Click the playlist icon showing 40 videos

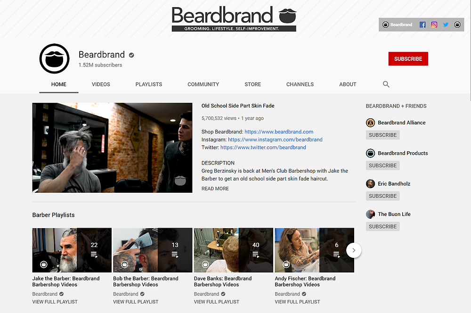pyautogui.click(x=256, y=255)
